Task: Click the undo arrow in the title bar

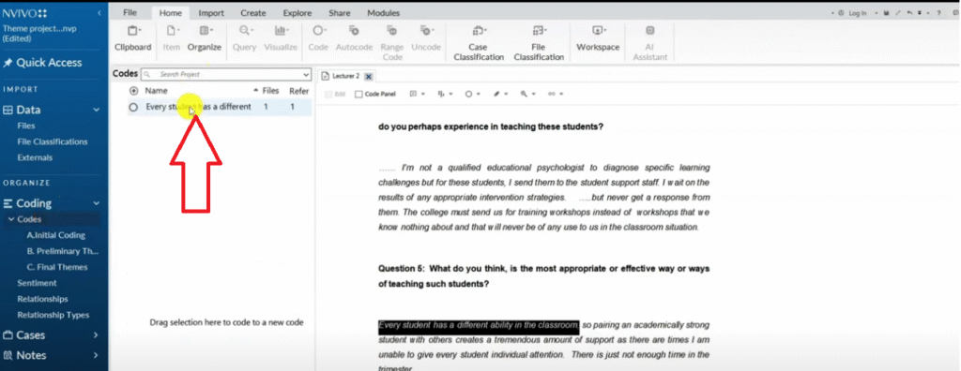Action: point(909,13)
